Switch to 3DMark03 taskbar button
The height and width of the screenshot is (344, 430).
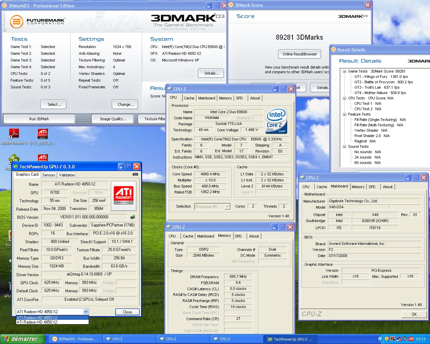pyautogui.click(x=75, y=339)
